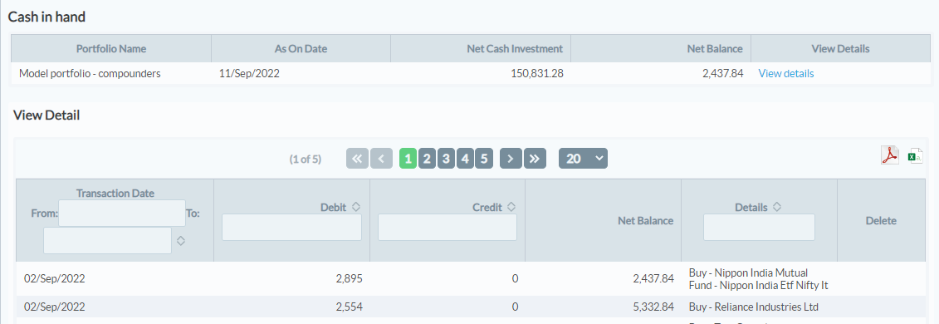Viewport: 939px width, 324px height.
Task: Focus the Details filter field
Action: [x=759, y=228]
